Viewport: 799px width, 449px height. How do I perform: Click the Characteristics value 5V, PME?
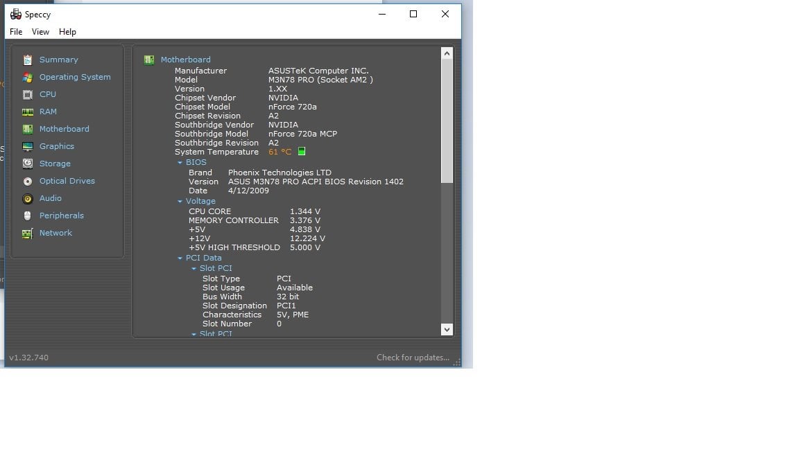coord(293,315)
